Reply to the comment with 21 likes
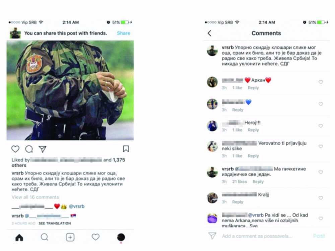 click(258, 182)
